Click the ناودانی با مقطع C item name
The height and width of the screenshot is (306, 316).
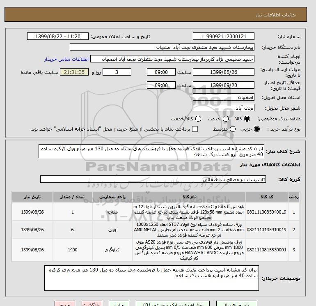coord(189,212)
